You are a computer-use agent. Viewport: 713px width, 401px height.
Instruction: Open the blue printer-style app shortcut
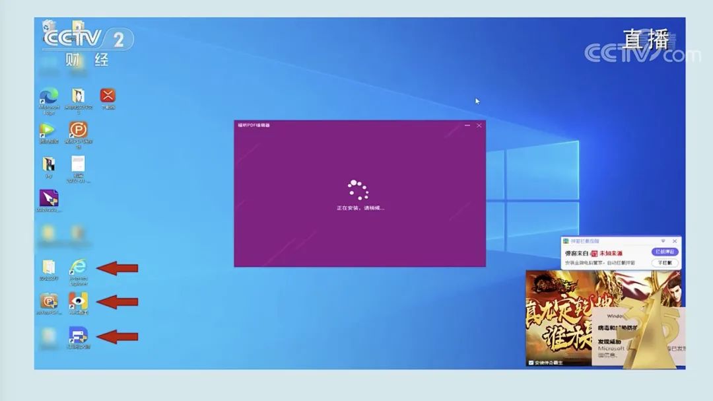pyautogui.click(x=78, y=336)
